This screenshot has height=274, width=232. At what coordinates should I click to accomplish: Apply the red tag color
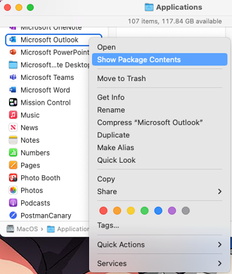[104, 210]
